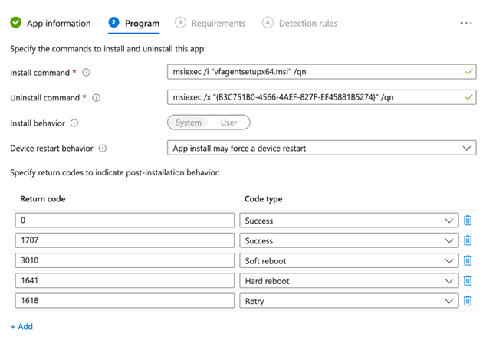Open the Soft reboot code type dropdown
Screen dimensions: 486x343
point(349,260)
